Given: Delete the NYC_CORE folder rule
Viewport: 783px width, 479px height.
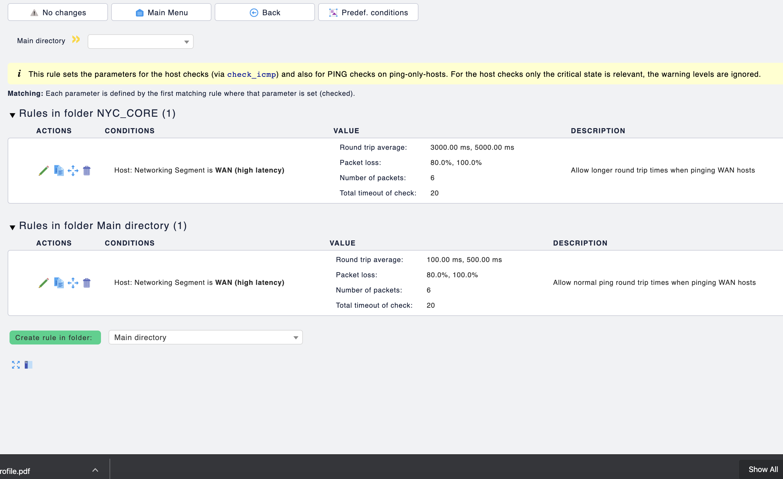Looking at the screenshot, I should [x=87, y=170].
